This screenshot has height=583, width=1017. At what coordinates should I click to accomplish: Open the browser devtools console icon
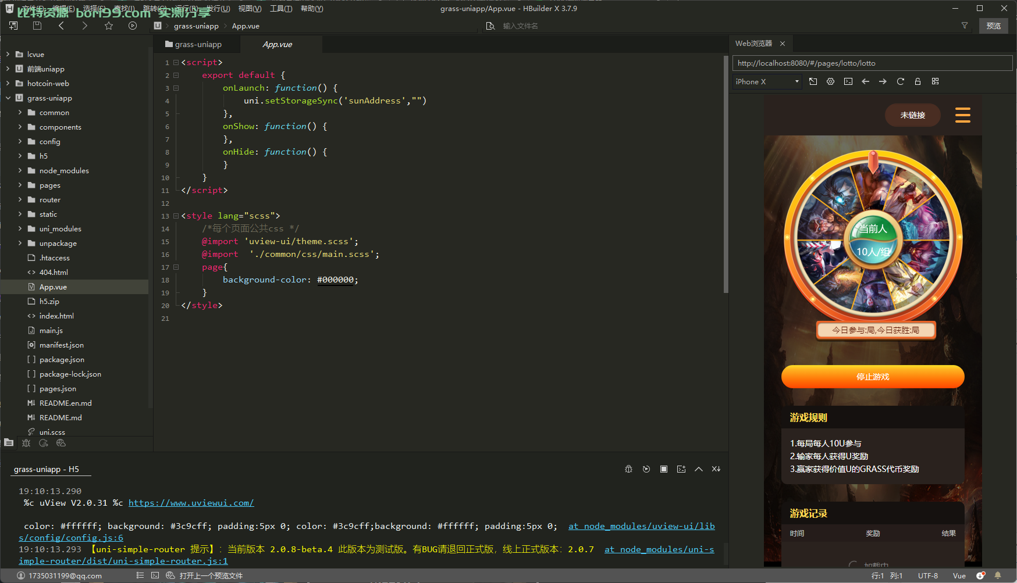coord(848,81)
